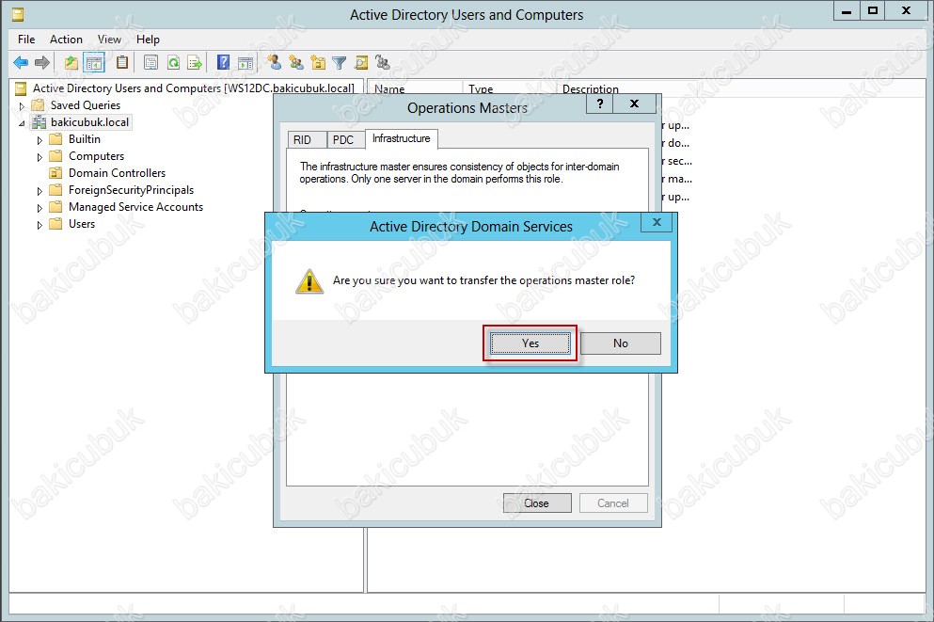Close the Active Directory Domain Services prompt
The width and height of the screenshot is (934, 622).
point(657,222)
